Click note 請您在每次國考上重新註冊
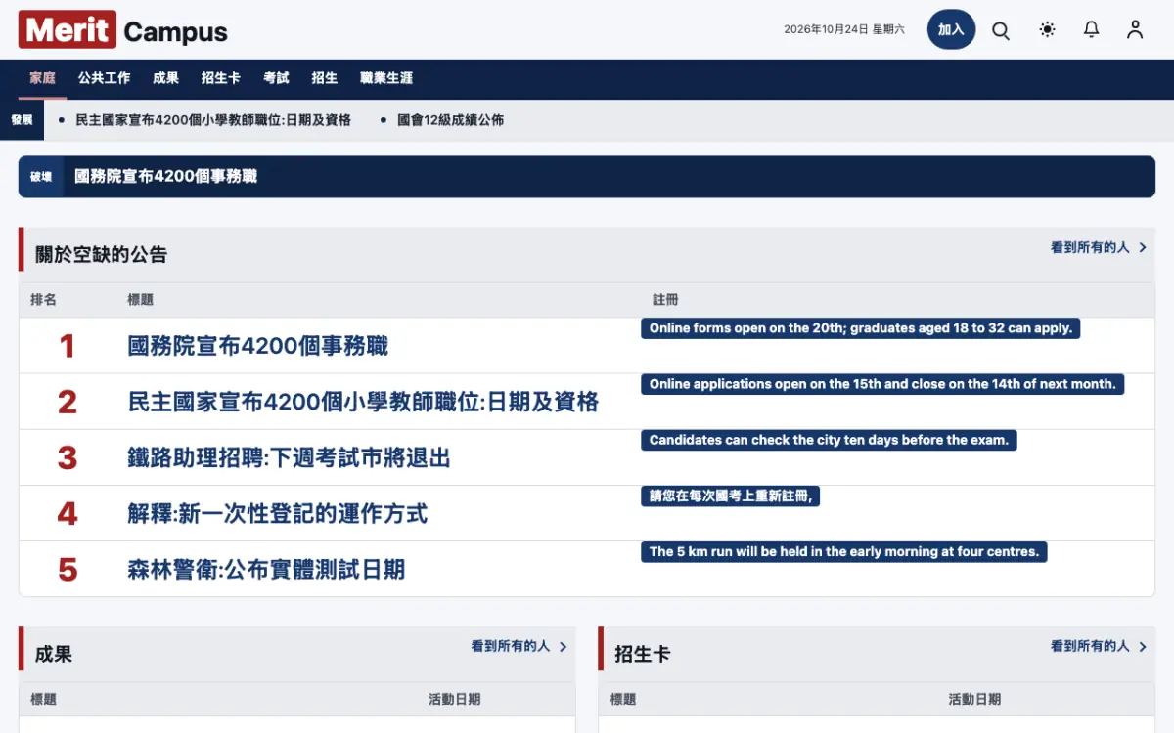The width and height of the screenshot is (1174, 733). tap(731, 496)
